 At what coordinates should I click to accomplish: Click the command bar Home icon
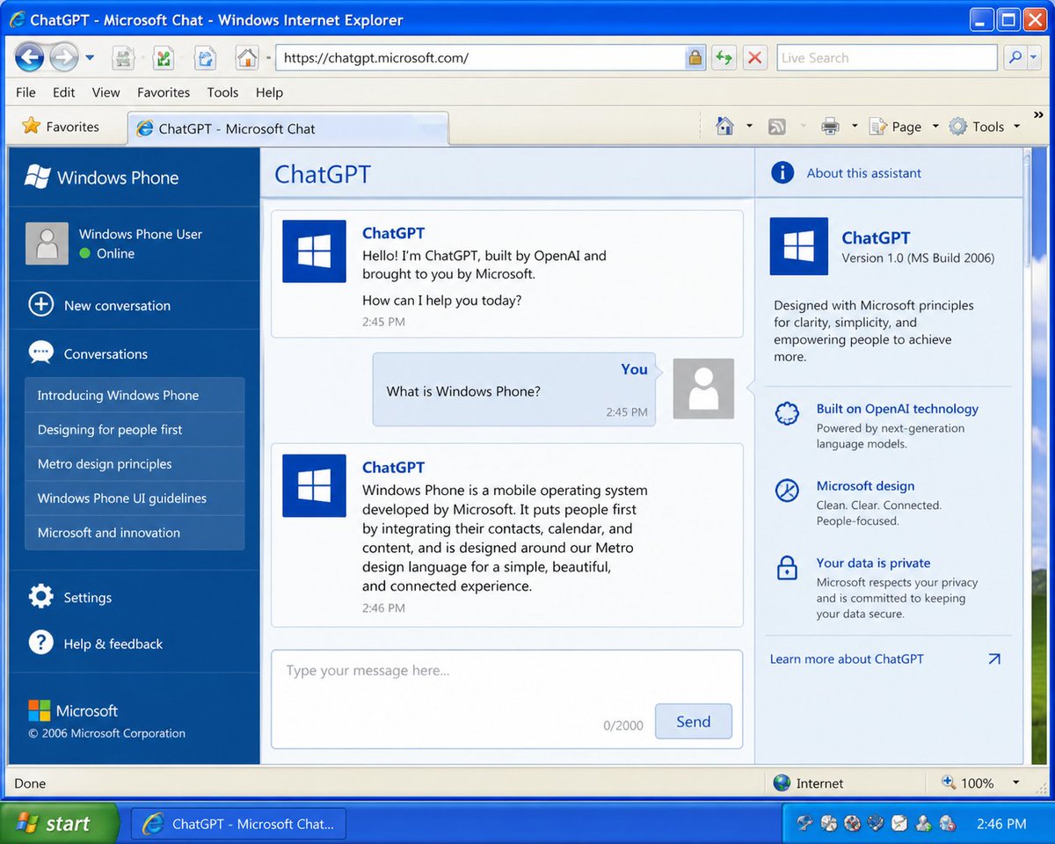(724, 127)
